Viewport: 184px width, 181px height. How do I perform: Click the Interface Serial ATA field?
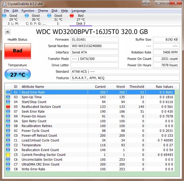pos(95,52)
